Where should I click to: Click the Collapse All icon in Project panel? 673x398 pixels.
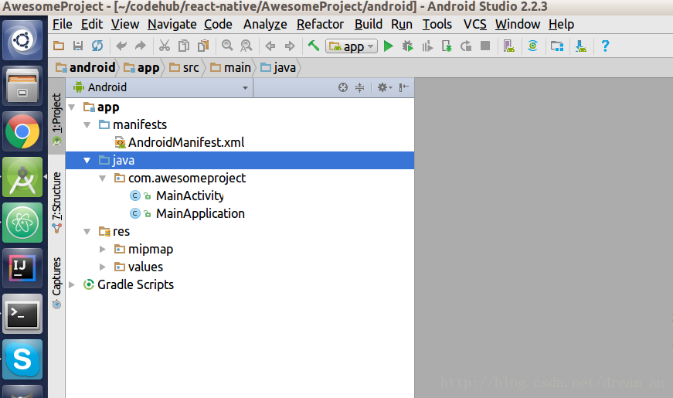pos(359,87)
